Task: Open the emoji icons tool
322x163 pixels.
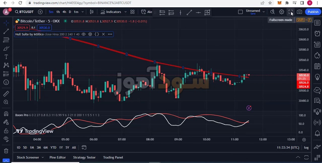Action: (6, 82)
